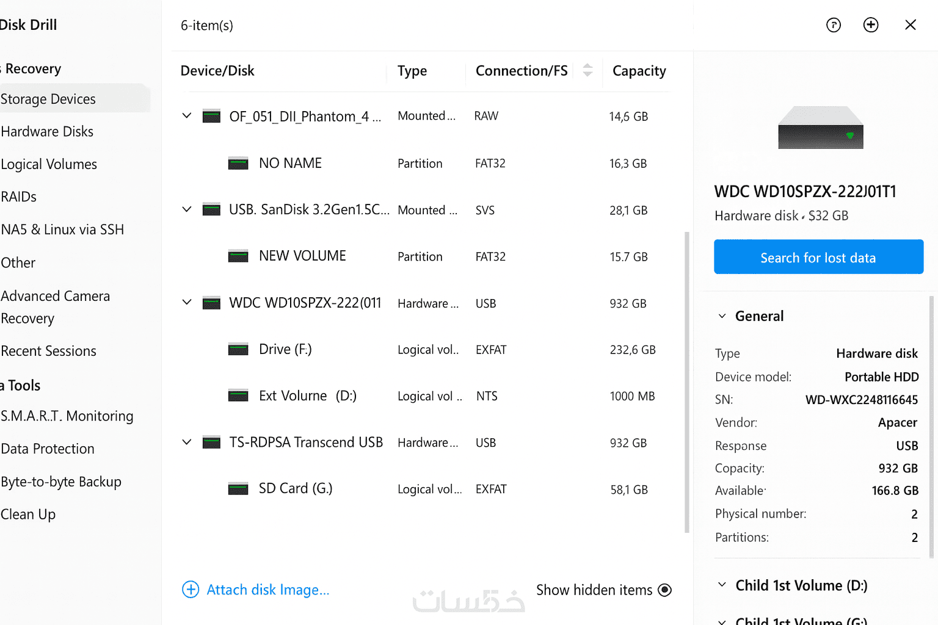Collapse the WDC WD10SPZX-222 device row
Viewport: 938px width, 625px height.
(x=187, y=302)
